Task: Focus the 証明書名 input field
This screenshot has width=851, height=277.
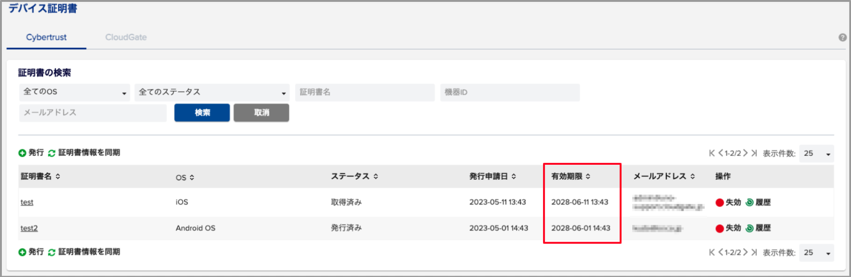Action: (365, 92)
